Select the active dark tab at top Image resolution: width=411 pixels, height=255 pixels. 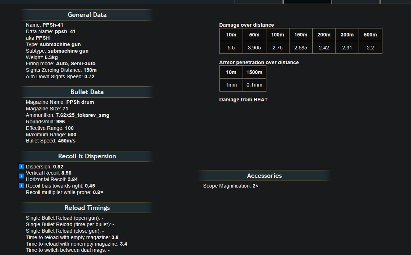point(307,2)
